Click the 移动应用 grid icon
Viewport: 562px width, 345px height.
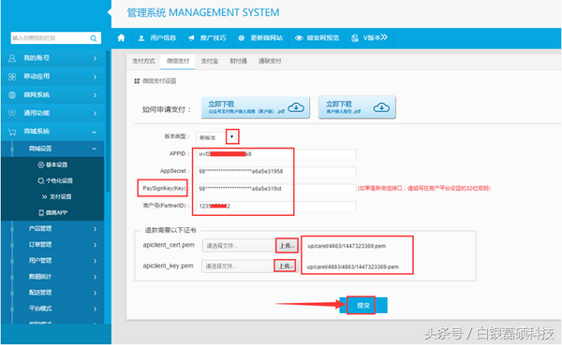click(x=12, y=77)
